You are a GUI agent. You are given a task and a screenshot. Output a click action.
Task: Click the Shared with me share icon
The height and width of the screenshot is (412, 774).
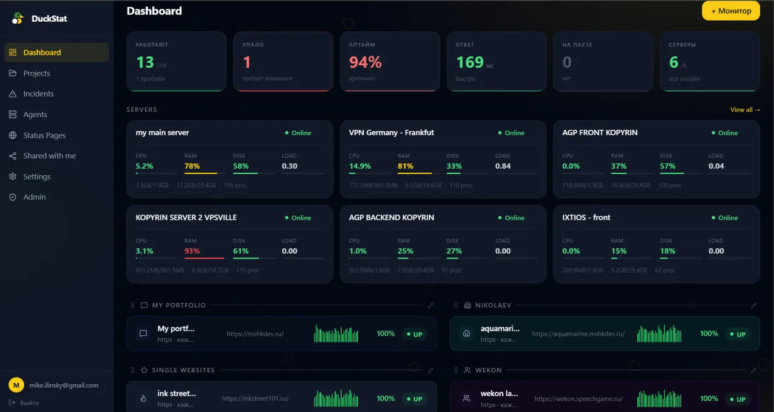[13, 156]
